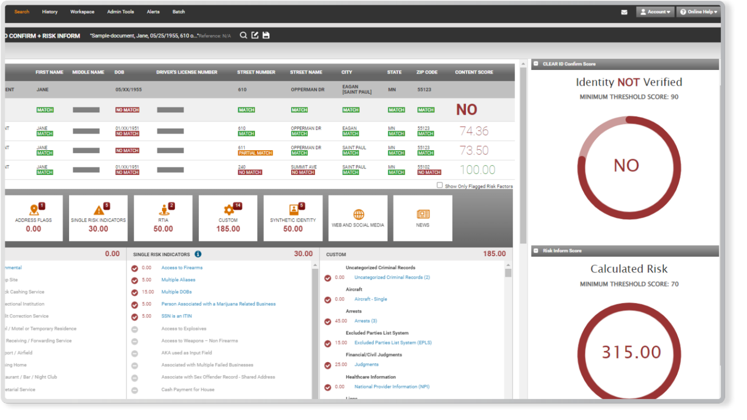The width and height of the screenshot is (747, 420).
Task: Select the Address Flags tile
Action: (34, 218)
